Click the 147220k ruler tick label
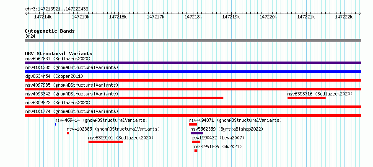This screenshot has width=373, height=167. tap(268, 17)
